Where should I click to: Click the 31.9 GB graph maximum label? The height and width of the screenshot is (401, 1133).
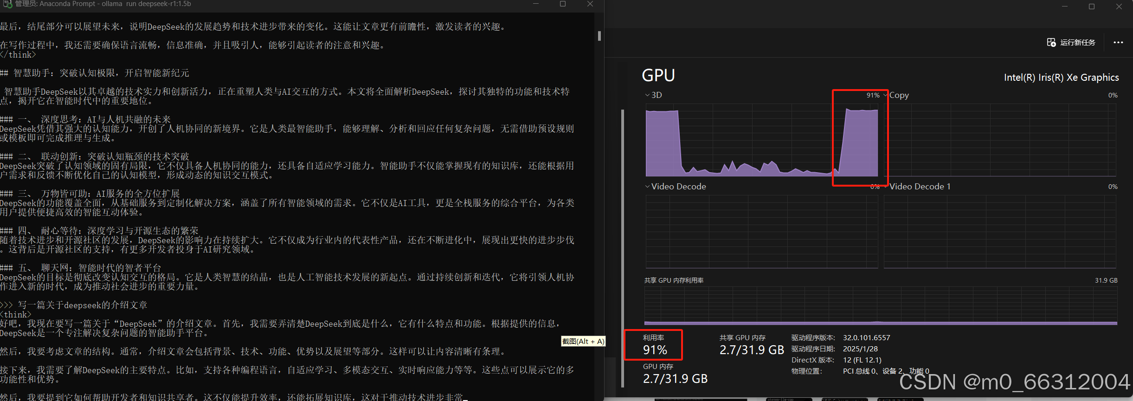(1106, 280)
